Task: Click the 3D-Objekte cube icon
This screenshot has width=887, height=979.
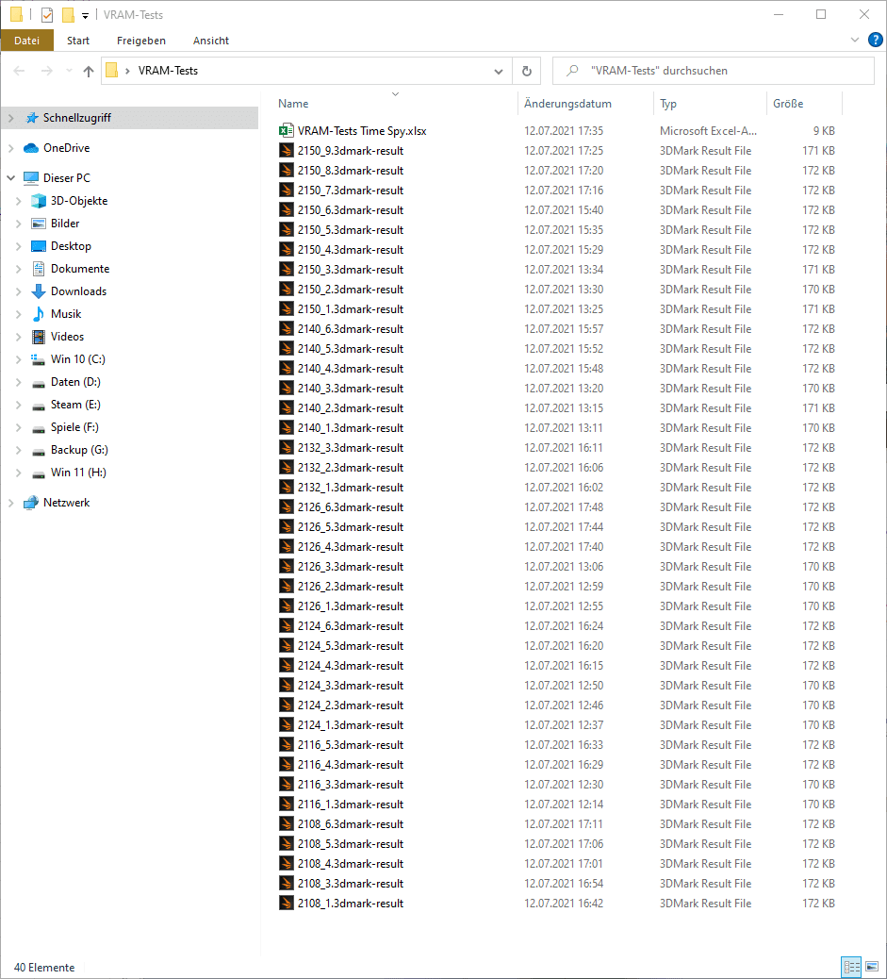Action: point(39,200)
